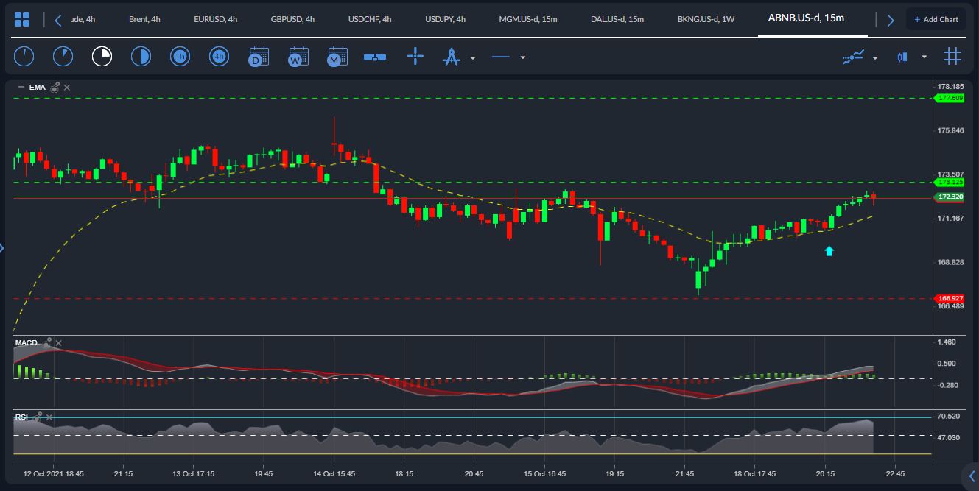Select the half-filled clock timeframe
The height and width of the screenshot is (491, 979).
[141, 56]
